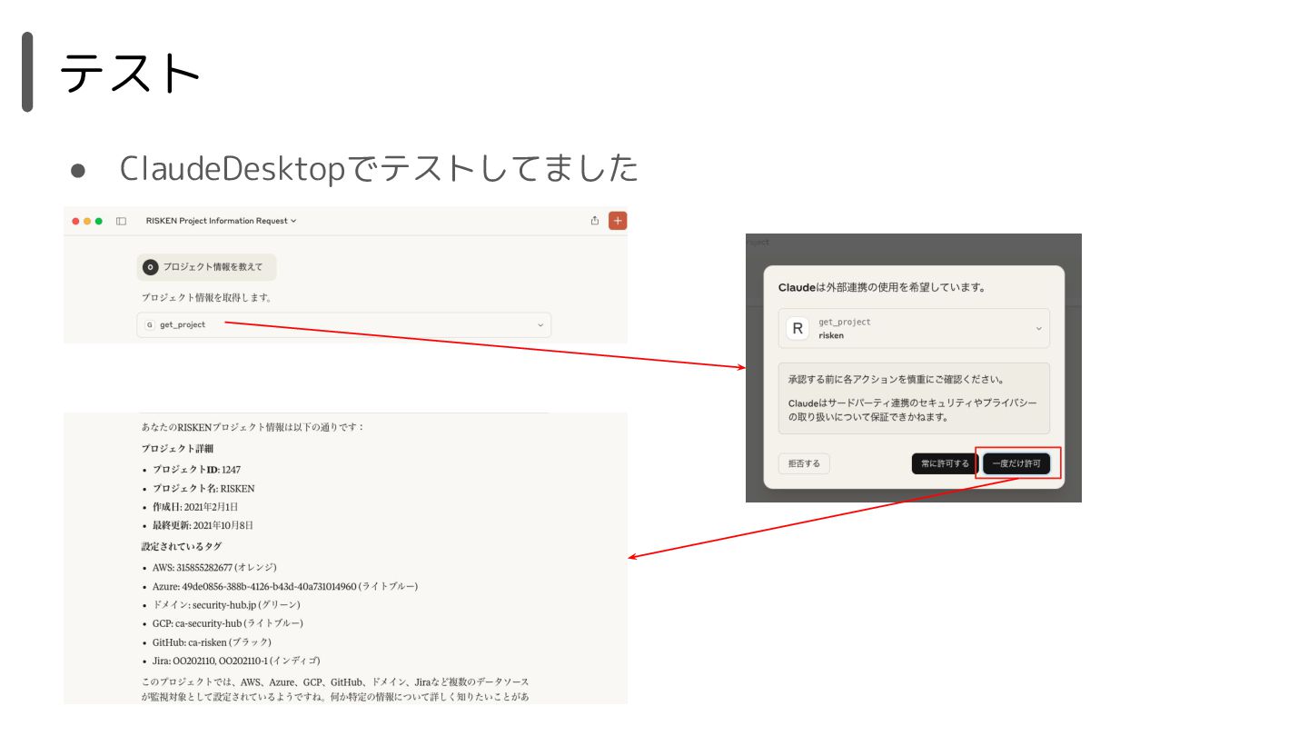Click the 承認する前に各アクション warning text
1308x736 pixels.
896,379
